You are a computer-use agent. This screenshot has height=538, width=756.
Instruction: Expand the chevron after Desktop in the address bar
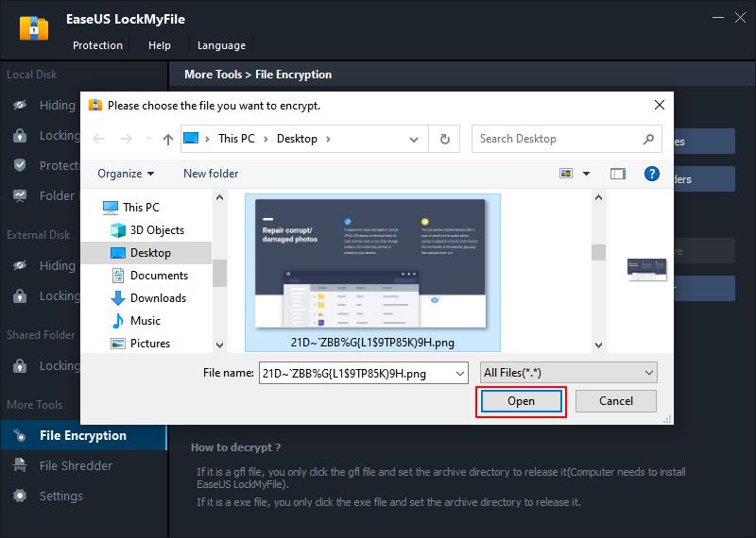coord(328,139)
